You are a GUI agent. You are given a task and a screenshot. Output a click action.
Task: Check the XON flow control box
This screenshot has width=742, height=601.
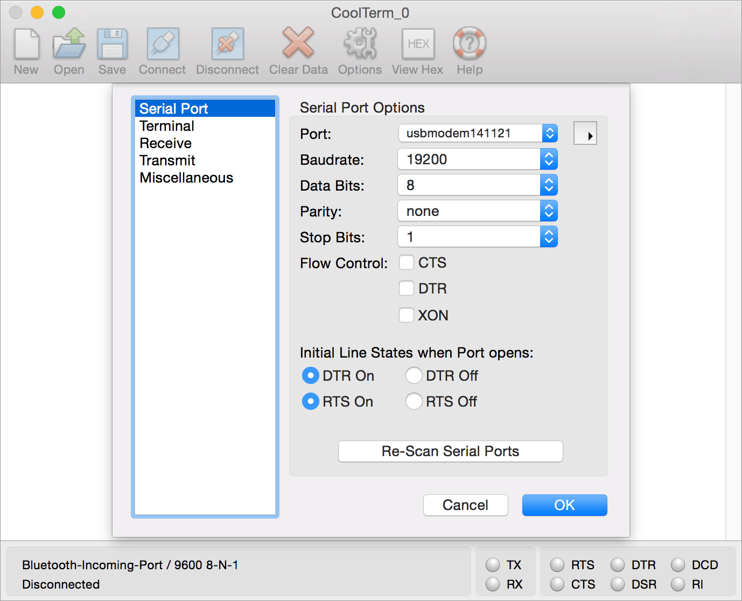click(x=407, y=315)
